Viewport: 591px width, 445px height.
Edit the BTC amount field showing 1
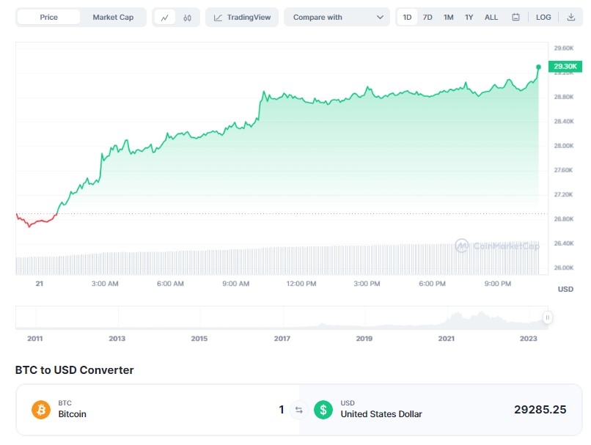281,410
